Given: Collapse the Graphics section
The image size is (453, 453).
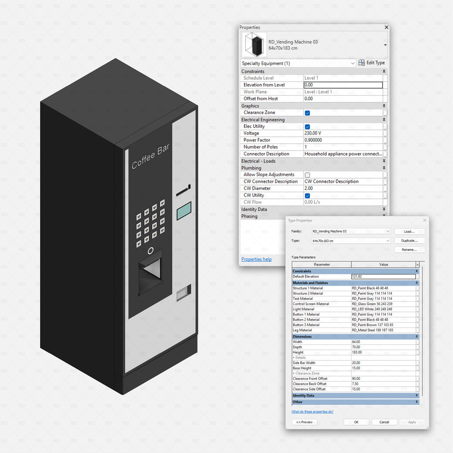Looking at the screenshot, I should pos(384,106).
